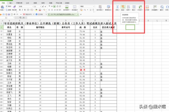
Task: Switch to the Start (开始) ribbon tab
Action: click(x=3, y=3)
